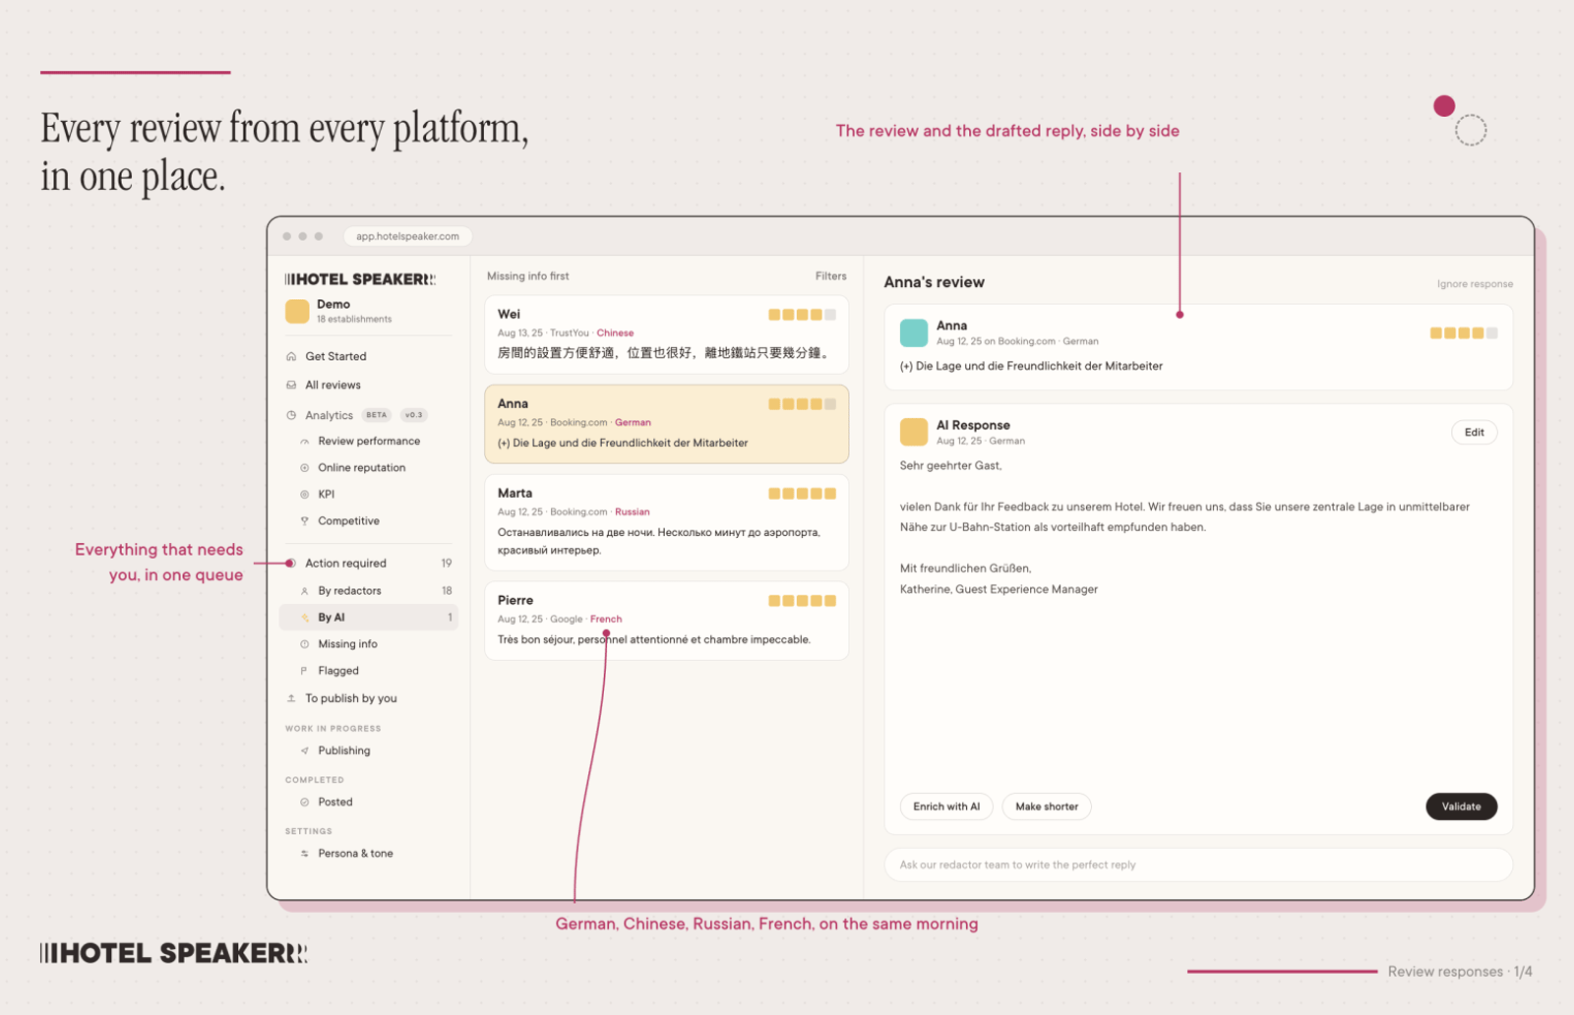Click the v0.3 version badge
The image size is (1574, 1015).
point(413,415)
